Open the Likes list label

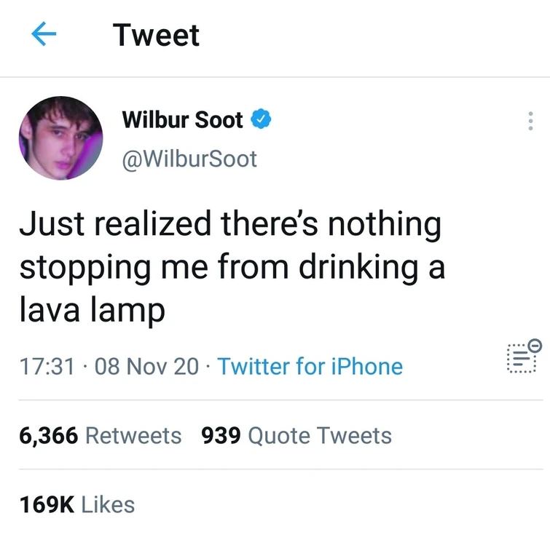pos(108,504)
